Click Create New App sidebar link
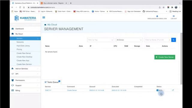 [23, 61]
